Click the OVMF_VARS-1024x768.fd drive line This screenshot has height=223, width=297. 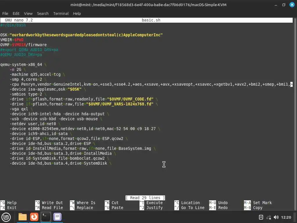[84, 104]
